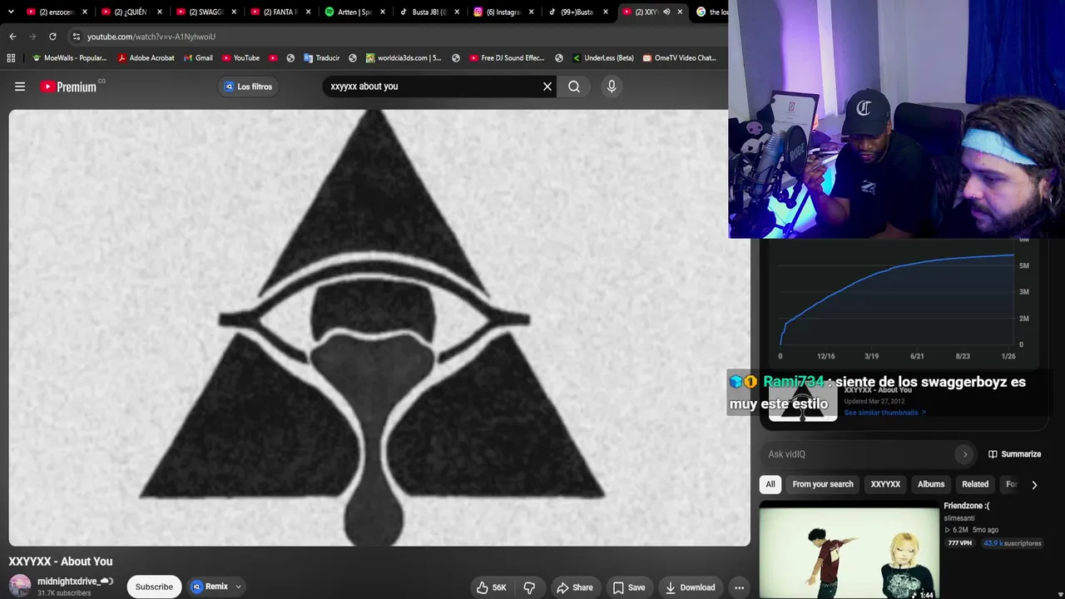Click the browser address bar URL

coord(151,37)
